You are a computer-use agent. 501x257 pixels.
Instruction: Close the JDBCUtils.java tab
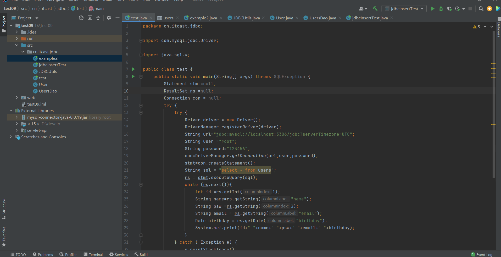[x=263, y=18]
